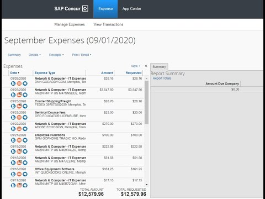Click card icon on $222.88 expense row
Image resolution: width=265 pixels, height=199 pixels.
point(19,151)
